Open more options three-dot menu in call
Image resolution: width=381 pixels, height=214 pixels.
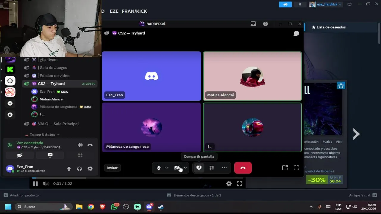coord(224,168)
